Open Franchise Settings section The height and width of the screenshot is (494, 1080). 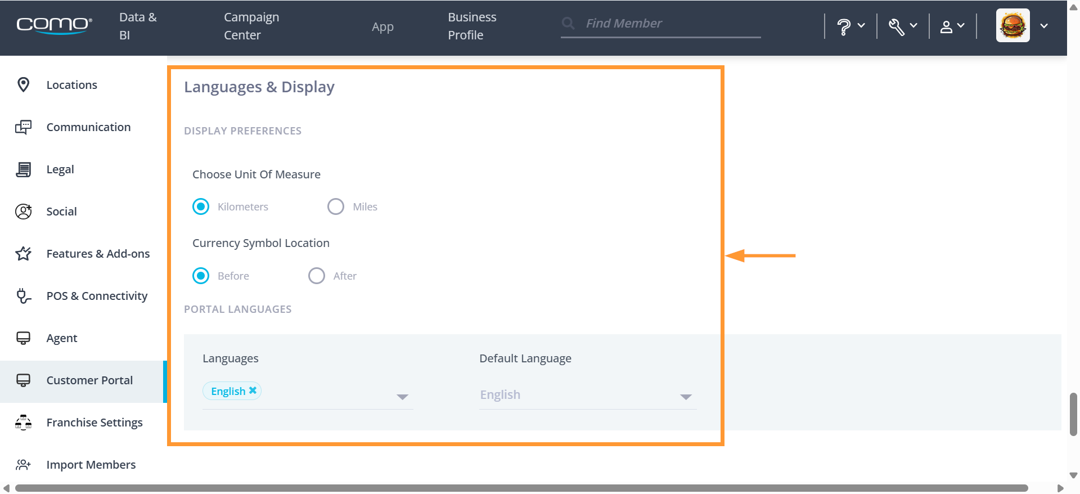point(83,423)
